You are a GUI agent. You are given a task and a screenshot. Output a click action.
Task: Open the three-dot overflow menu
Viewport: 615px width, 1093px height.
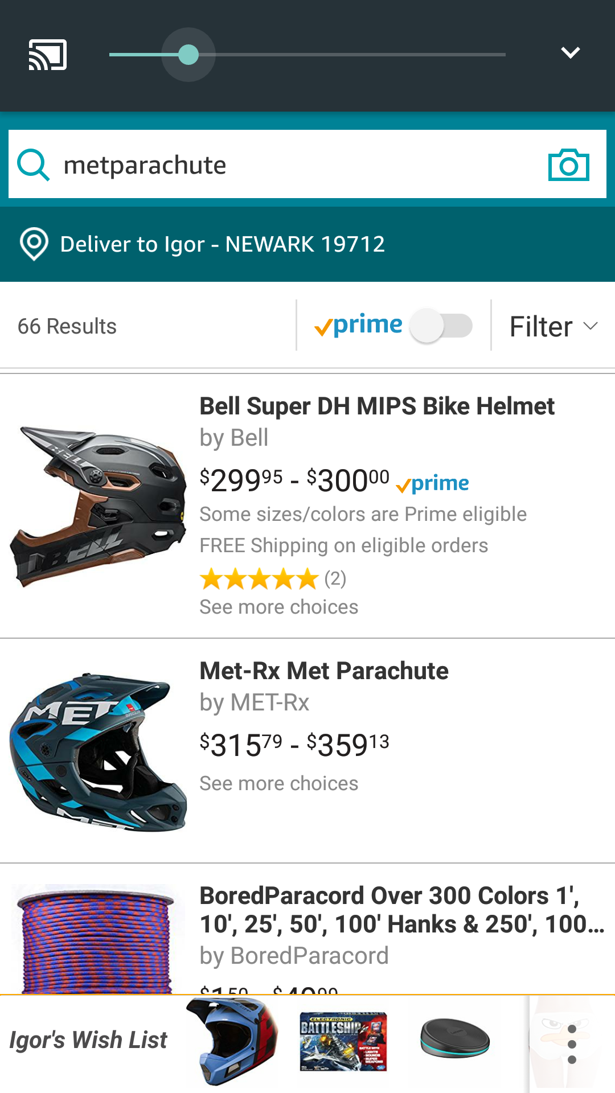tap(572, 1044)
